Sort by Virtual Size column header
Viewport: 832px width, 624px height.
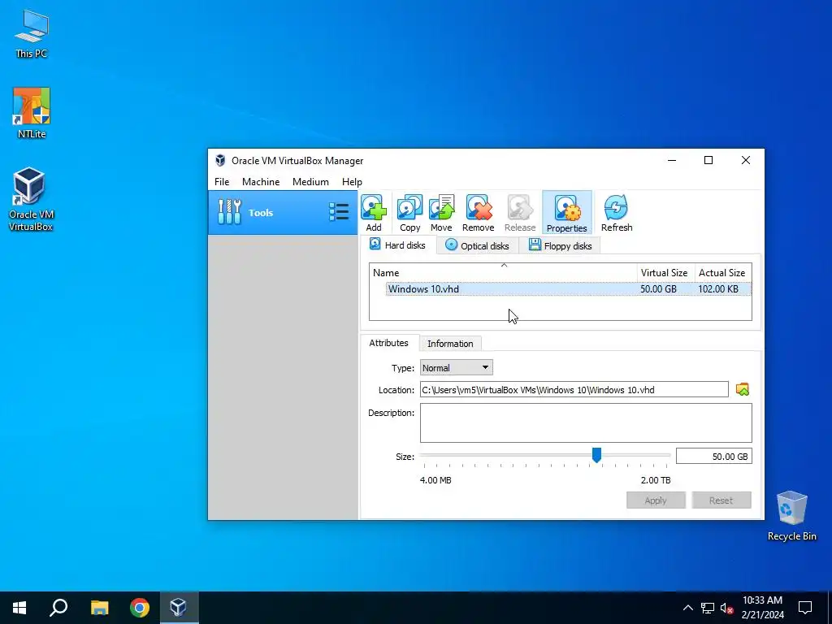(x=664, y=273)
